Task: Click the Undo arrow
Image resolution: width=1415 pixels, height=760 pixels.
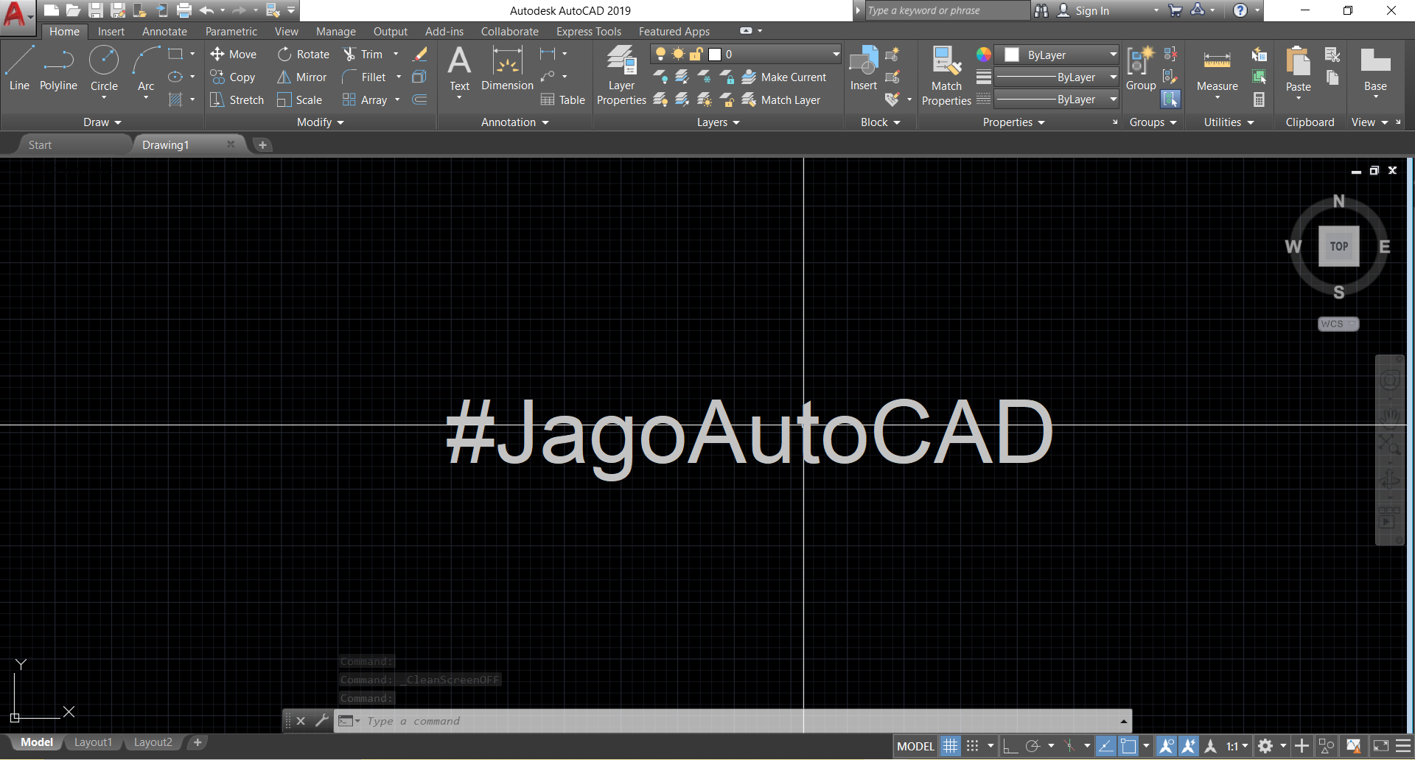Action: pos(206,10)
